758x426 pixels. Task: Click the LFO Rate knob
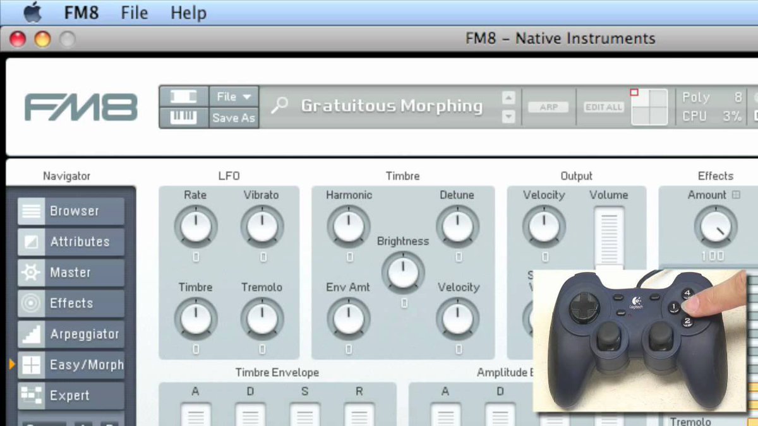click(196, 226)
